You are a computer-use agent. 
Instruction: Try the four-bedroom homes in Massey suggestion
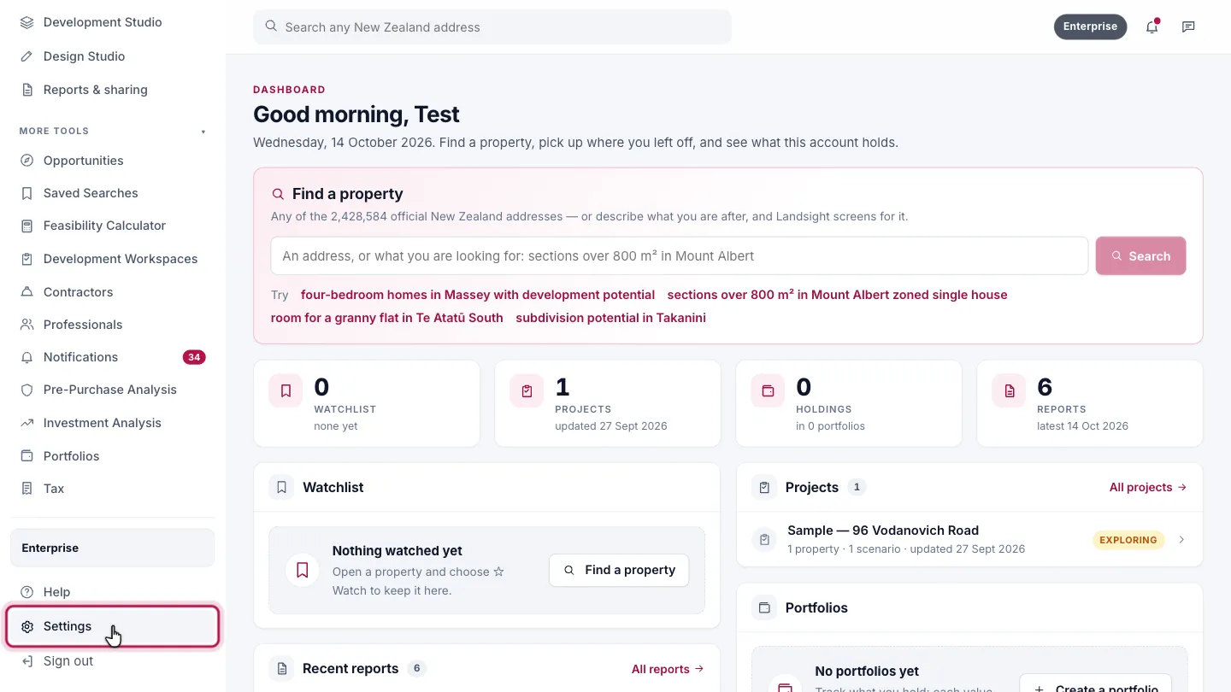(x=478, y=295)
